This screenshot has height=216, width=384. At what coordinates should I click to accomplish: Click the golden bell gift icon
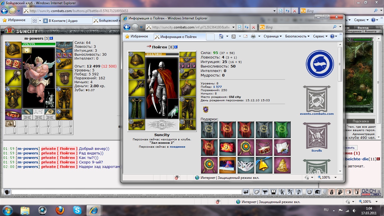pos(264,165)
